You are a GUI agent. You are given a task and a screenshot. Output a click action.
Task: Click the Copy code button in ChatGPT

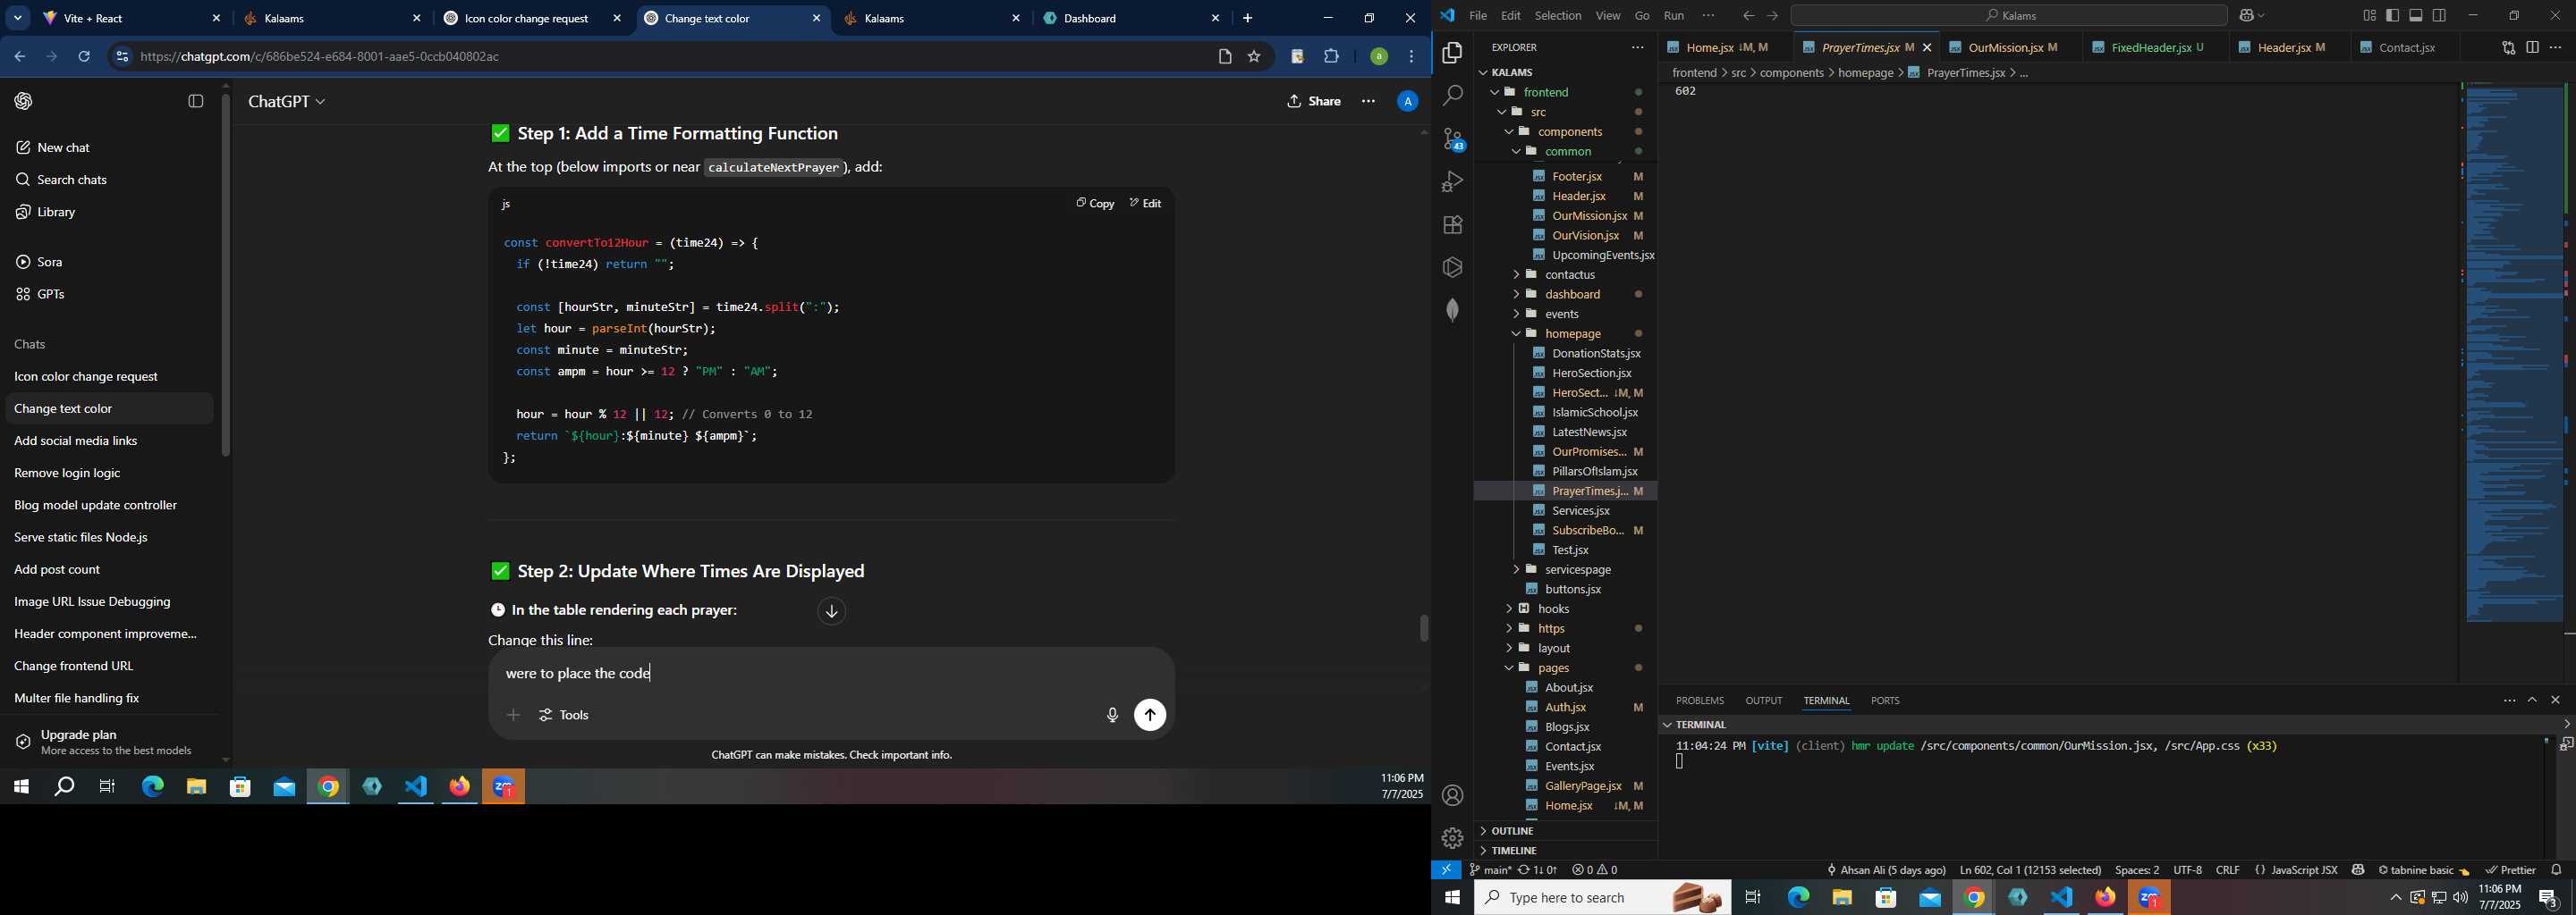[1095, 203]
